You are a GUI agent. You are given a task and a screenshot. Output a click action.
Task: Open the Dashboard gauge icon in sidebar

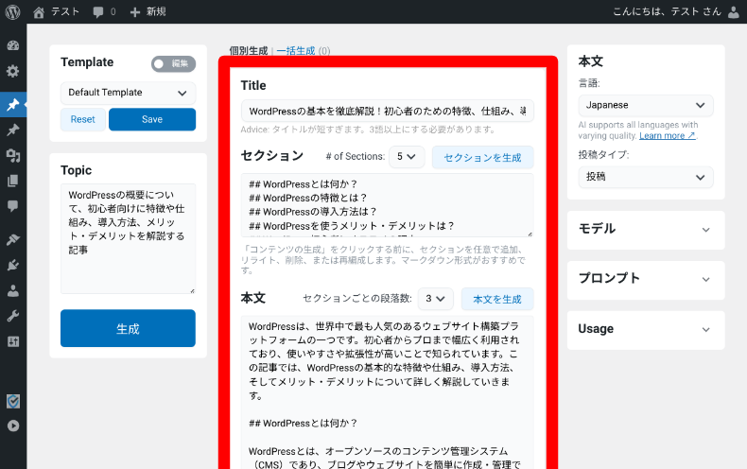[x=13, y=45]
